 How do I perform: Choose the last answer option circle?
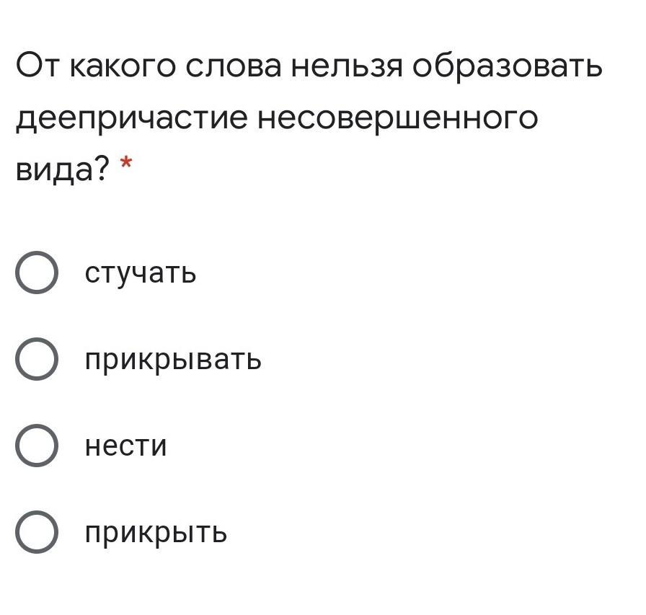[x=37, y=532]
